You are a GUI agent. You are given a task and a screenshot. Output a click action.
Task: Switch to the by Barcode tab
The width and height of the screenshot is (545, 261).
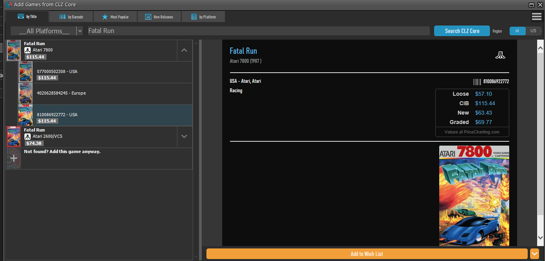pyautogui.click(x=71, y=17)
